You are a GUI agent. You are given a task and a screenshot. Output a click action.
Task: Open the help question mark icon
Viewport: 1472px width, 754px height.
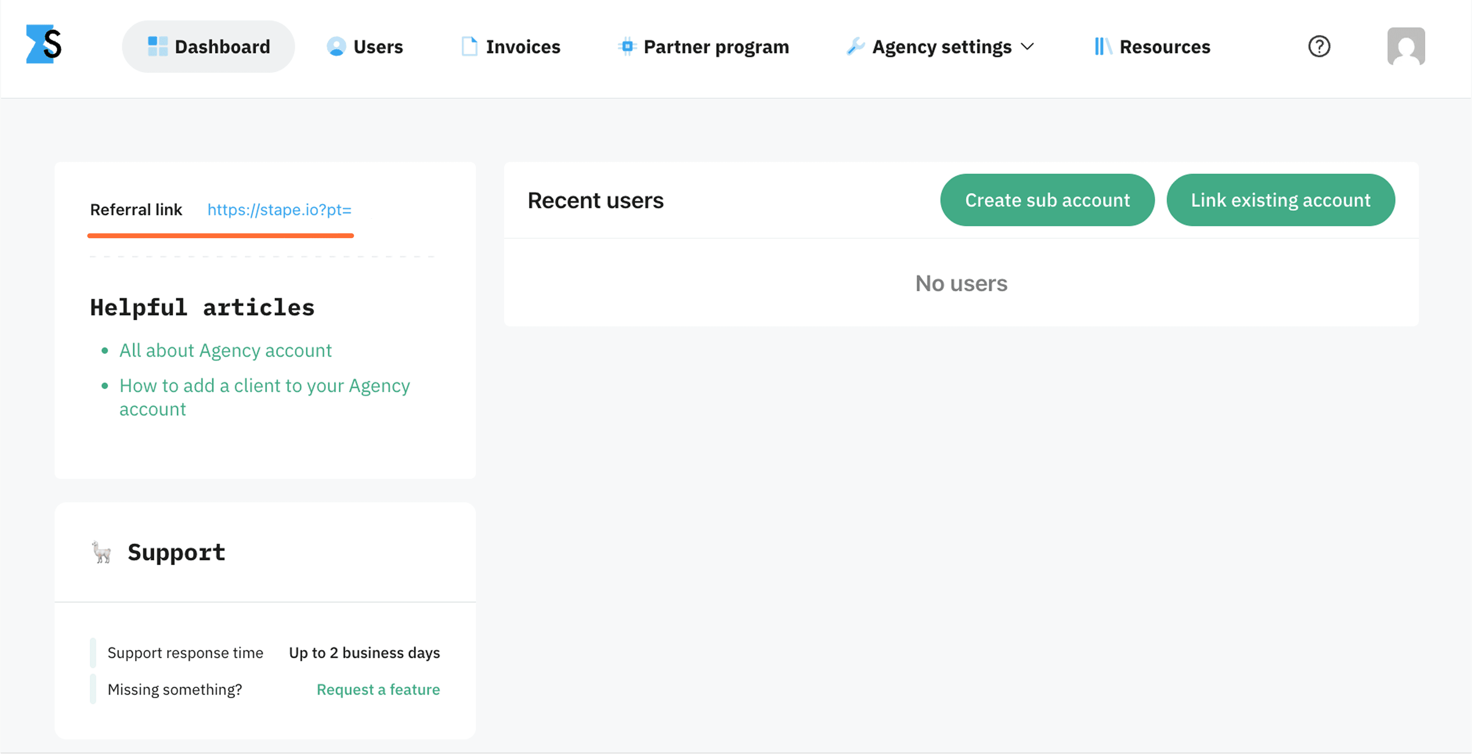pyautogui.click(x=1319, y=46)
